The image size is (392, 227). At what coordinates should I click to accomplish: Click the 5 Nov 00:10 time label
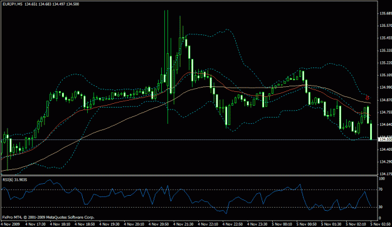[x=282, y=224]
